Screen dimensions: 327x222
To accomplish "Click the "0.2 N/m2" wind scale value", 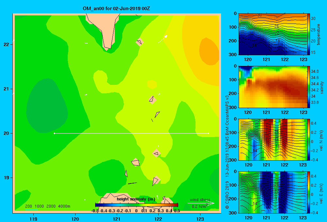I will [x=200, y=206].
